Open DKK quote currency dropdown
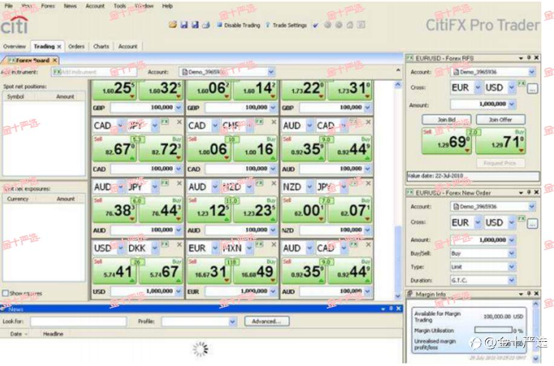 coord(155,248)
